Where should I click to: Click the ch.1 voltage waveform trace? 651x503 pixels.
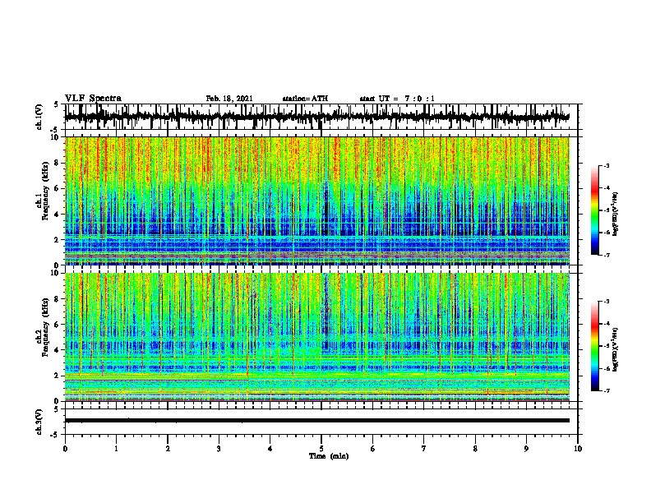pos(316,117)
